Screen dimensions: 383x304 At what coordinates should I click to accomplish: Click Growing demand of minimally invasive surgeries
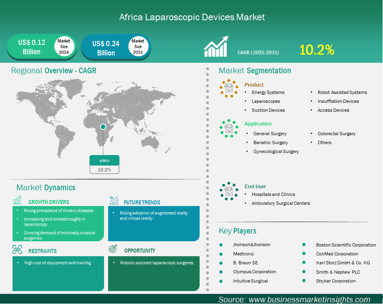(60, 235)
